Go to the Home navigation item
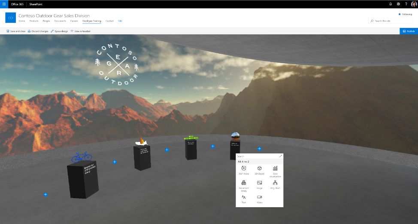 pos(22,21)
